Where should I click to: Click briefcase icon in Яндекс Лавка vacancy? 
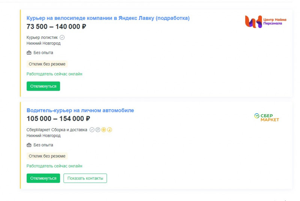[x=29, y=53]
